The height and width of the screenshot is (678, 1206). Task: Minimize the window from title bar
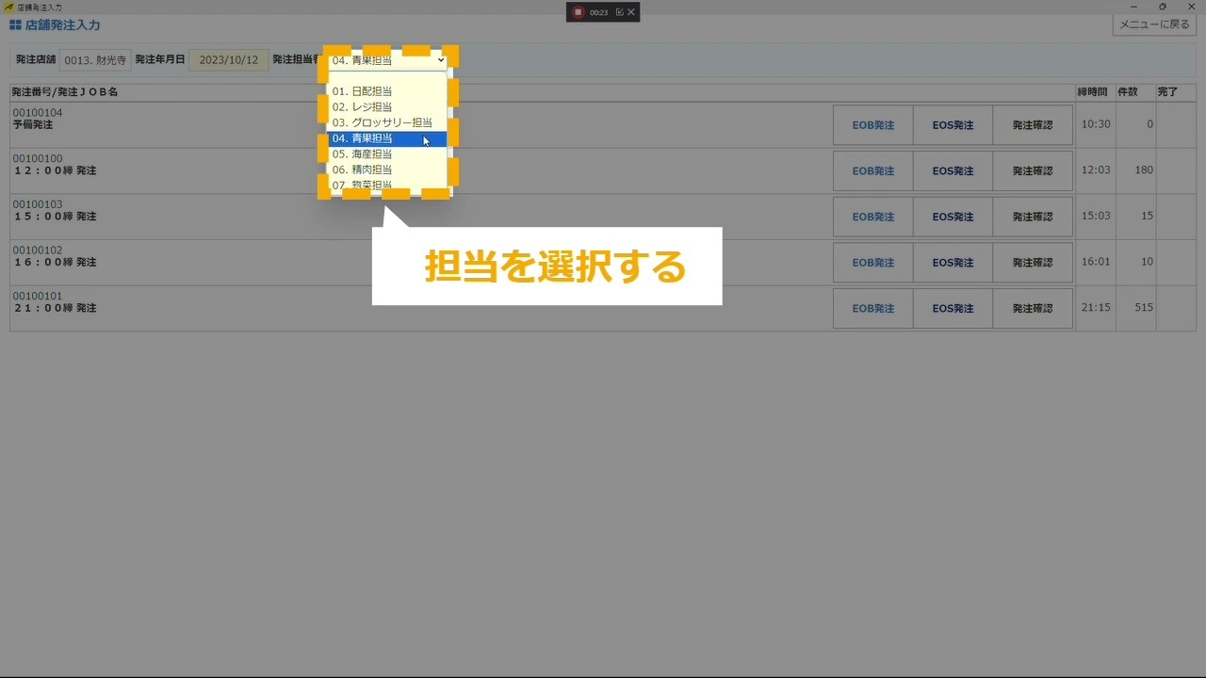pos(1133,7)
